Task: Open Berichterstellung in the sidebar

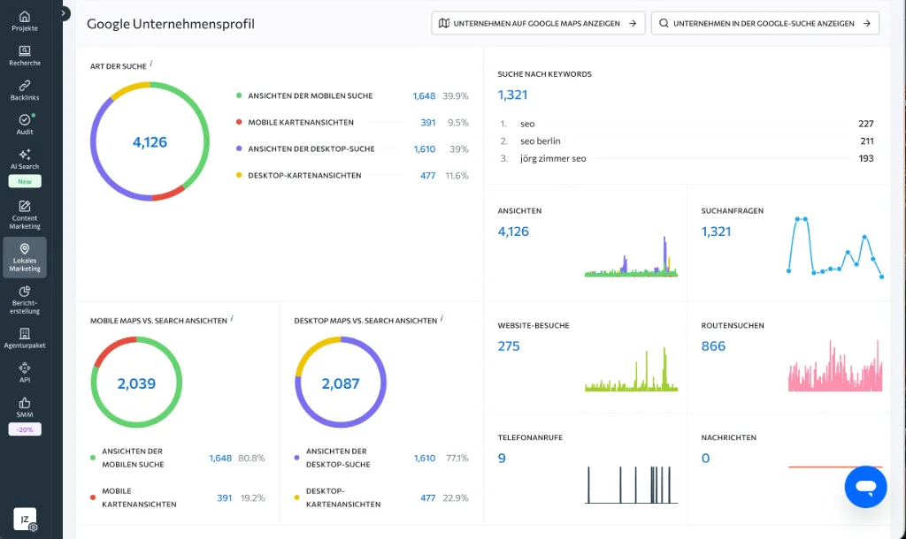Action: (25, 300)
